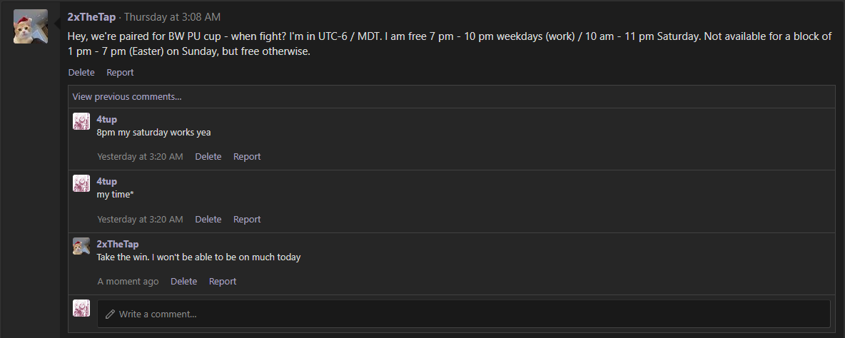Click 4tup avatar beside 'my time*' comment
845x338 pixels.
point(81,183)
